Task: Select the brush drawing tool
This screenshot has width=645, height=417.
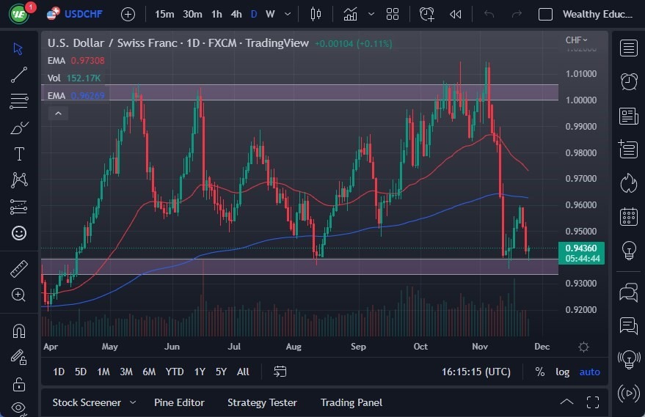Action: [x=19, y=128]
